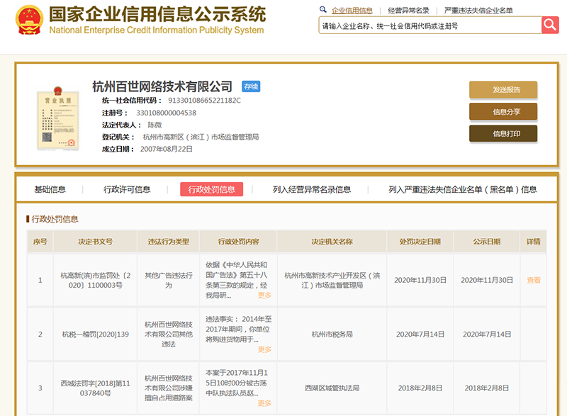
Task: Click the 序号 column header
Action: click(40, 242)
